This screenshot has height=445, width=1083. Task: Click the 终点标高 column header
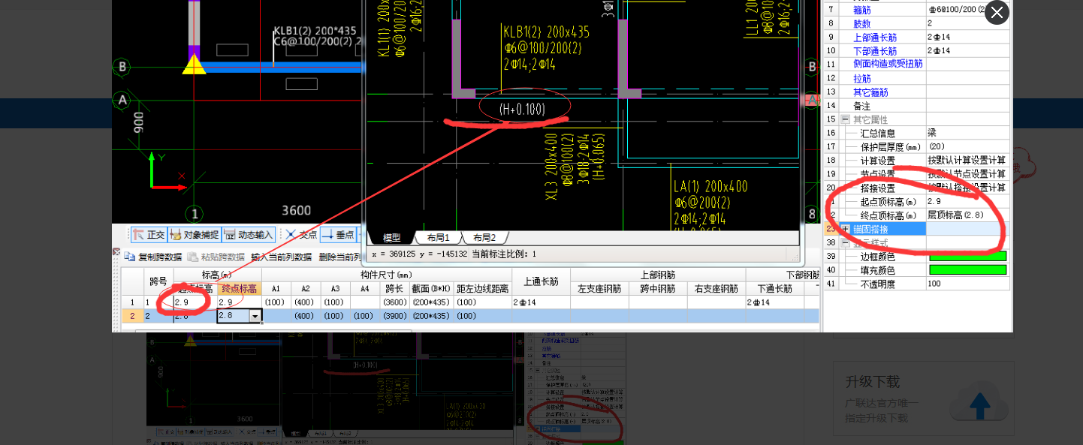coord(239,289)
